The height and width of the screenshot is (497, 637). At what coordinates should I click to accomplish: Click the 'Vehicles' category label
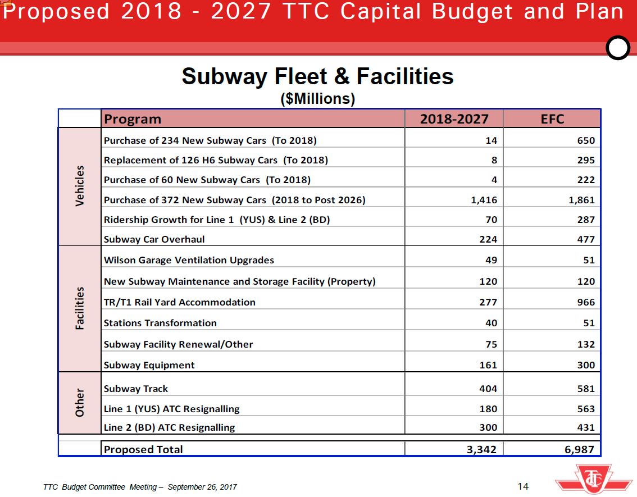coord(80,185)
